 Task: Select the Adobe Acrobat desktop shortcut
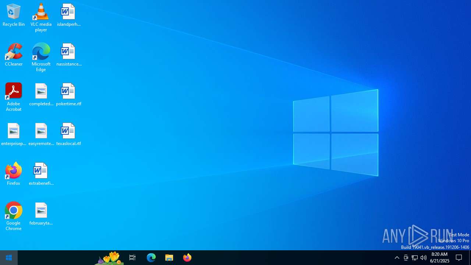pos(14,97)
